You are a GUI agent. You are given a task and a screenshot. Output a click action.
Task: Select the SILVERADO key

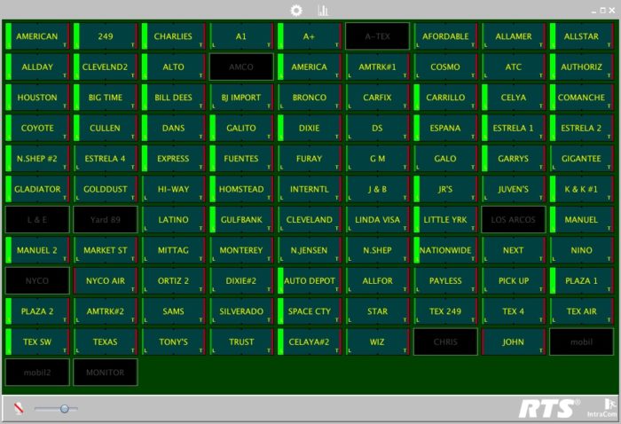coord(241,311)
